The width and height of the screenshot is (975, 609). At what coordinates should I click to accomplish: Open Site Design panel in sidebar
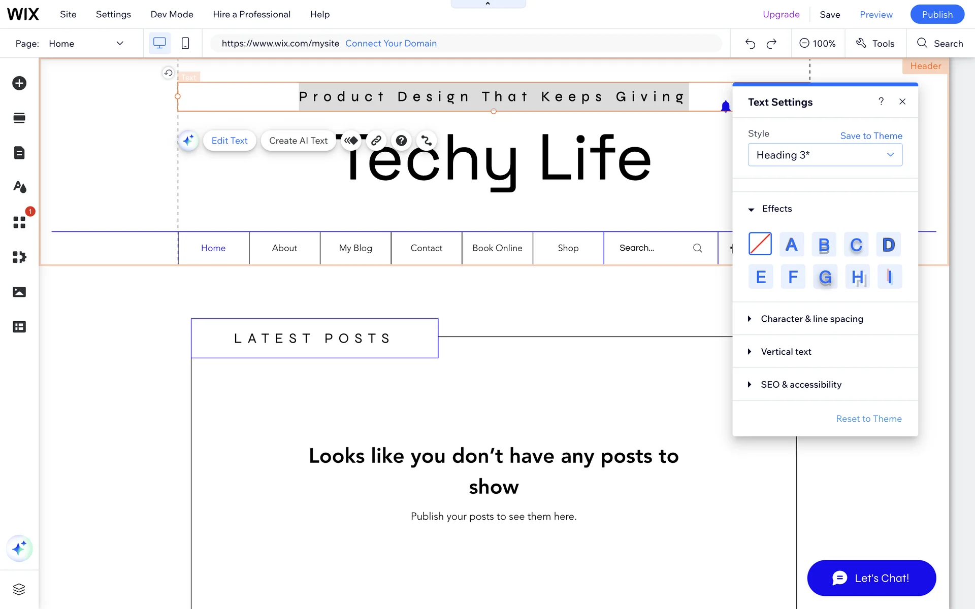19,187
